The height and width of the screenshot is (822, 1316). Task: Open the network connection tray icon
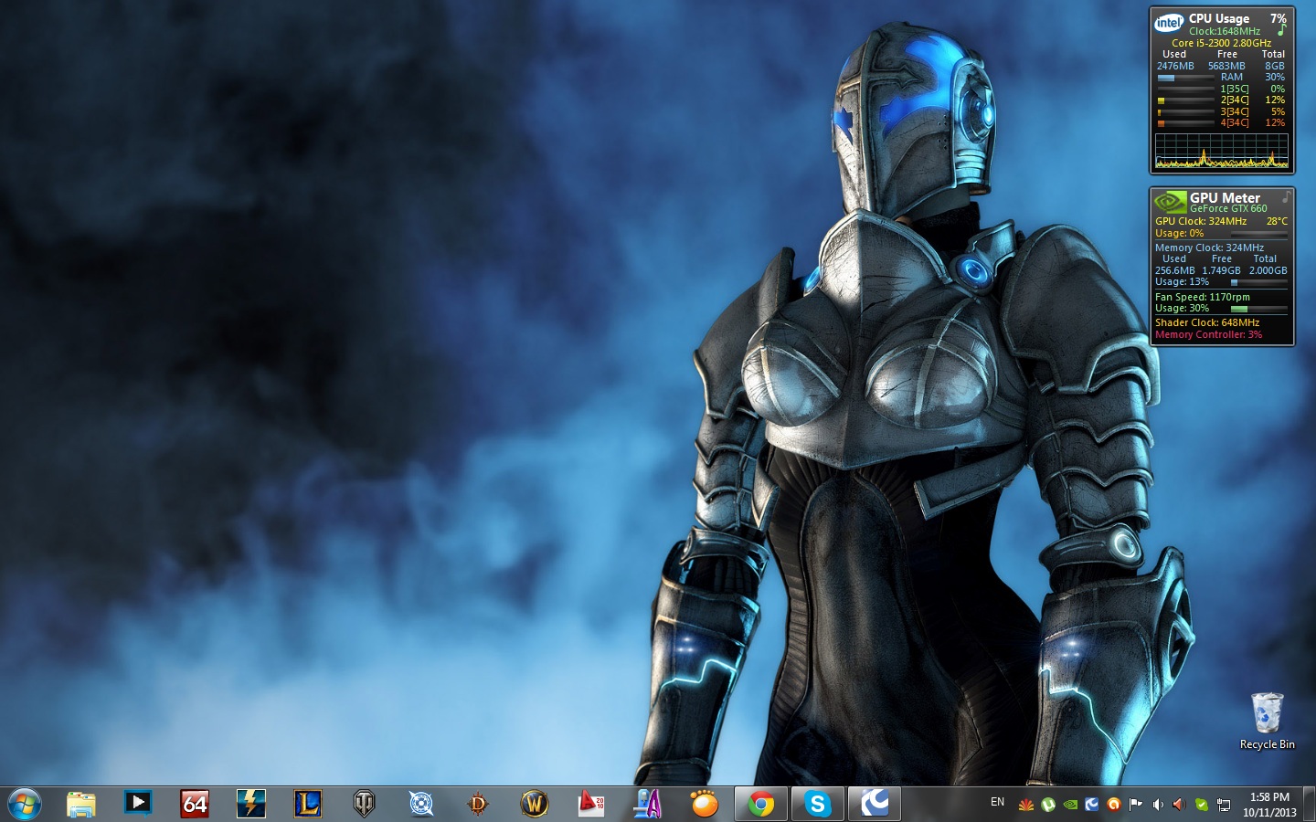pos(1224,805)
